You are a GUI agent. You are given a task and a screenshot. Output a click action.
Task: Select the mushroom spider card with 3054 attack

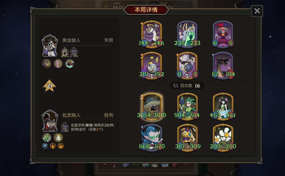[x=152, y=107]
